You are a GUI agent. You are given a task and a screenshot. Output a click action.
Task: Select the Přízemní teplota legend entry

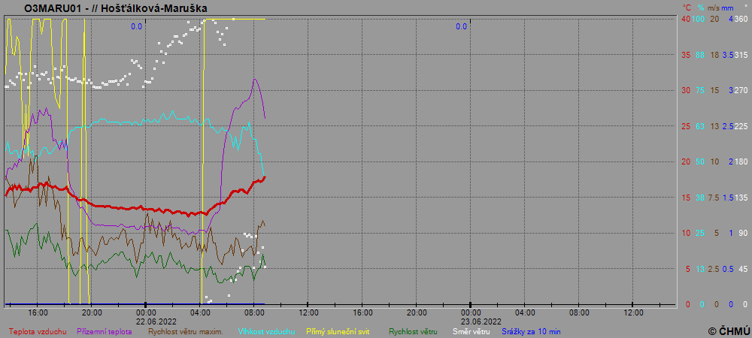(105, 331)
